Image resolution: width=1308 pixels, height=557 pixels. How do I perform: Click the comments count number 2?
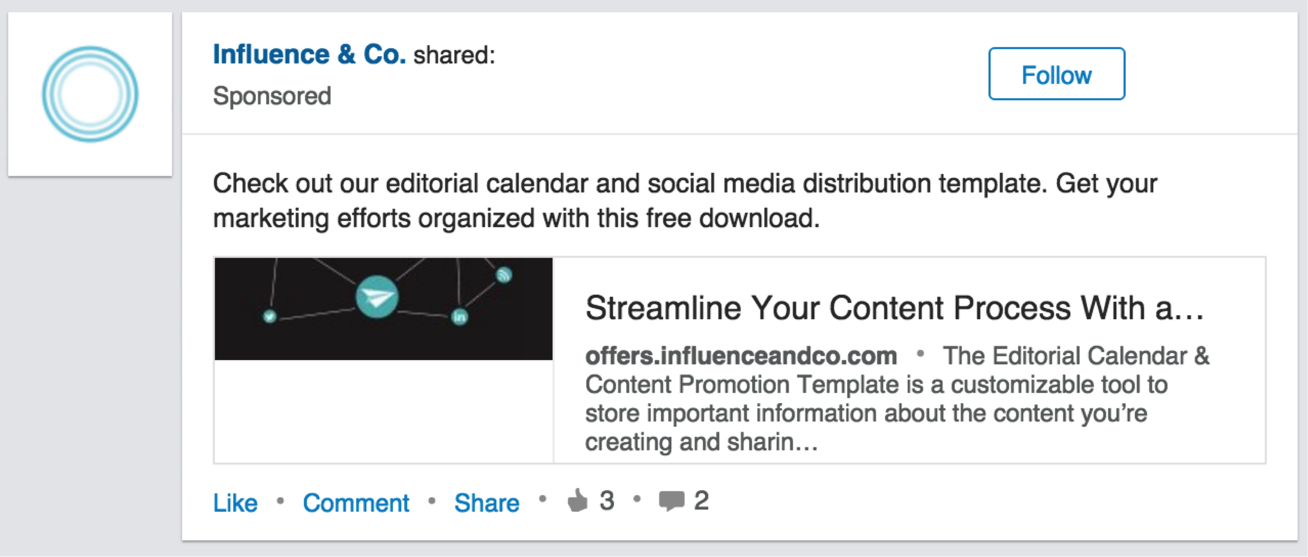(701, 501)
